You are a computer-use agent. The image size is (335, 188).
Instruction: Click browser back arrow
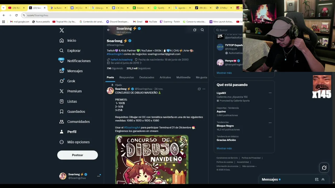4,15
